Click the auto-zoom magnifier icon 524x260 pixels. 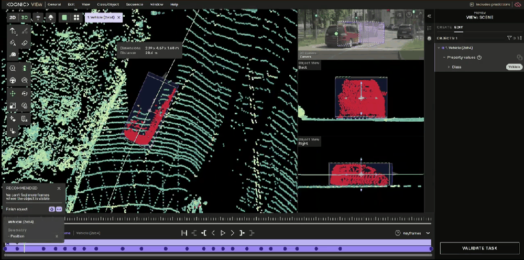[13, 69]
